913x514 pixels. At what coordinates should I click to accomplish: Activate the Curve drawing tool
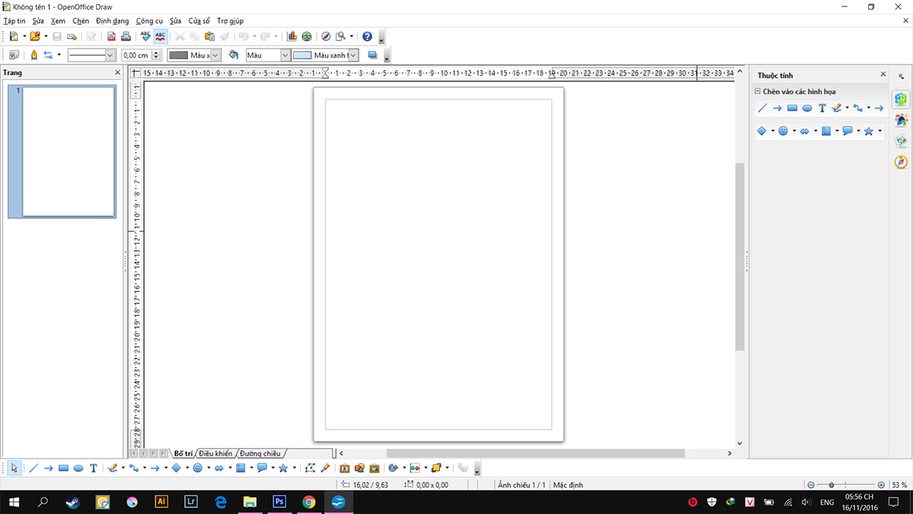click(x=113, y=468)
